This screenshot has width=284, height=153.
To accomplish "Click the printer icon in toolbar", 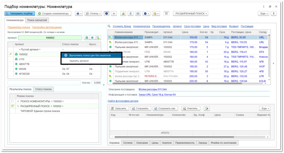I will [x=79, y=14].
